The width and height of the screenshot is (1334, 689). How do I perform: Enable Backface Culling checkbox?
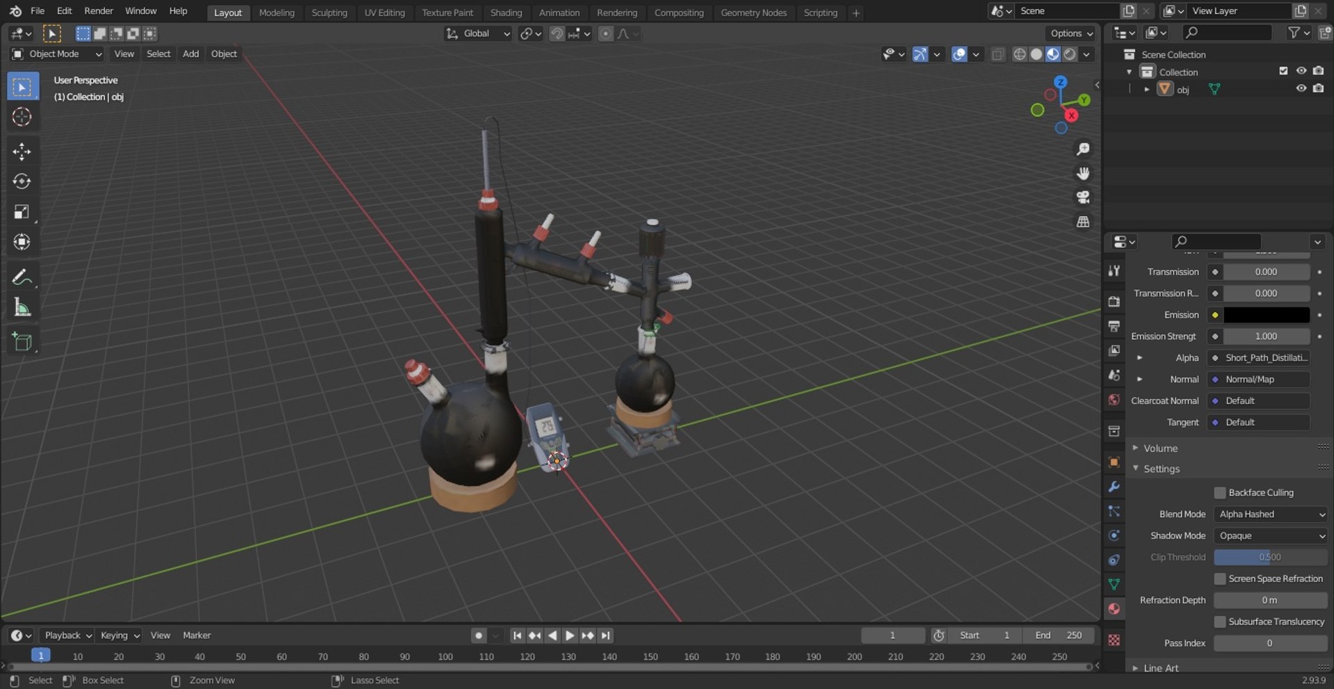tap(1219, 493)
